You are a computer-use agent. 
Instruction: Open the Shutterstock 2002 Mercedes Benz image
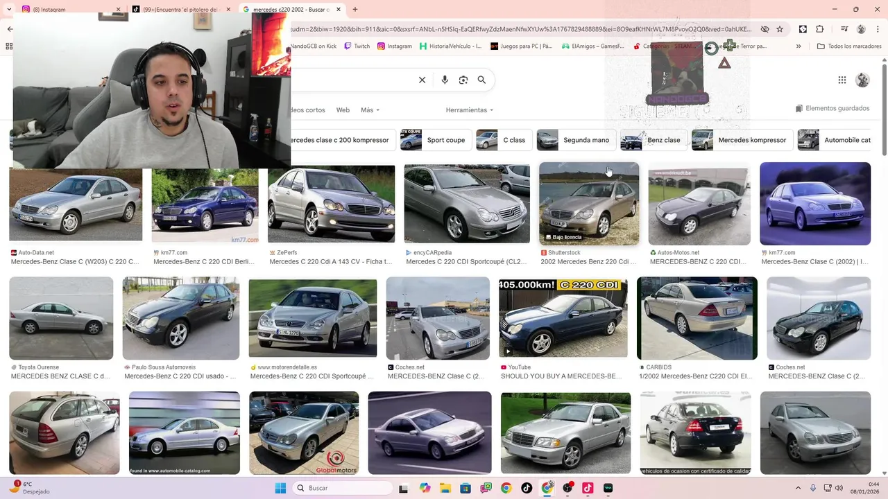589,204
